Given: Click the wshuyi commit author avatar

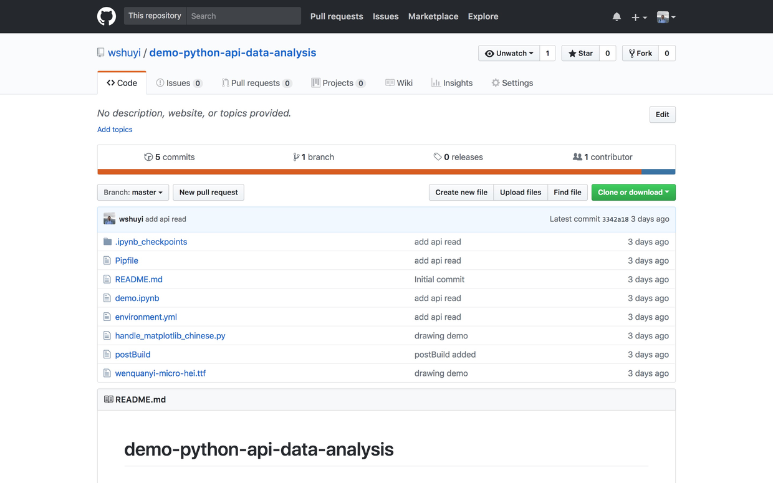Looking at the screenshot, I should pyautogui.click(x=109, y=219).
